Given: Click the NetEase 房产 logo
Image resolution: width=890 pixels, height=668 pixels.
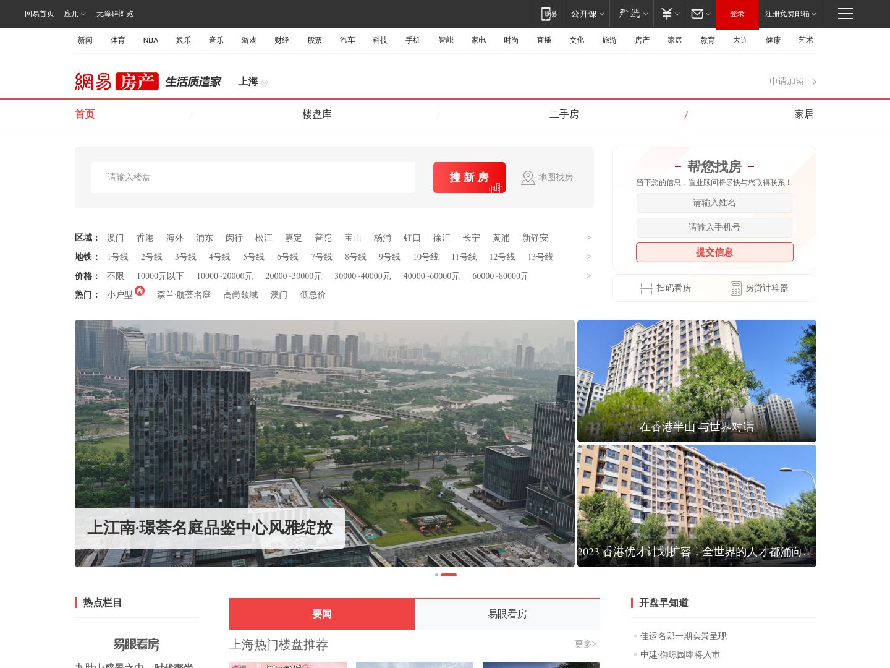Looking at the screenshot, I should [117, 81].
